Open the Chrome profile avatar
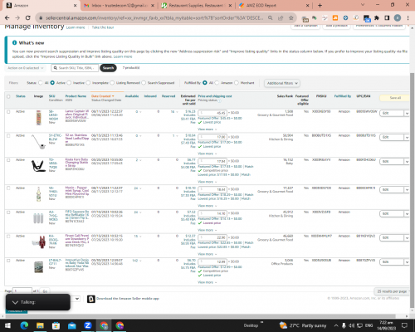Image resolution: width=415 pixels, height=332 pixels. point(398,17)
